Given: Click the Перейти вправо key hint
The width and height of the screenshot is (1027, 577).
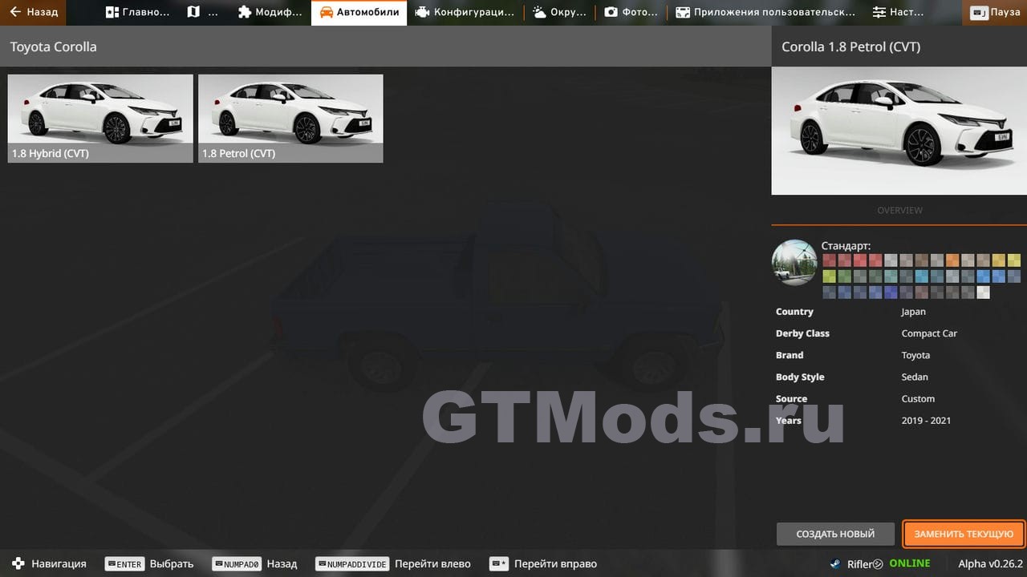Looking at the screenshot, I should [543, 563].
